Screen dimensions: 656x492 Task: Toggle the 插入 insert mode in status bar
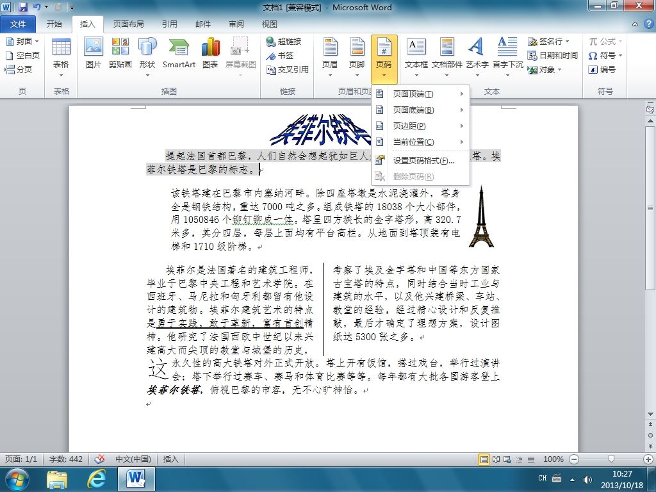tap(170, 459)
